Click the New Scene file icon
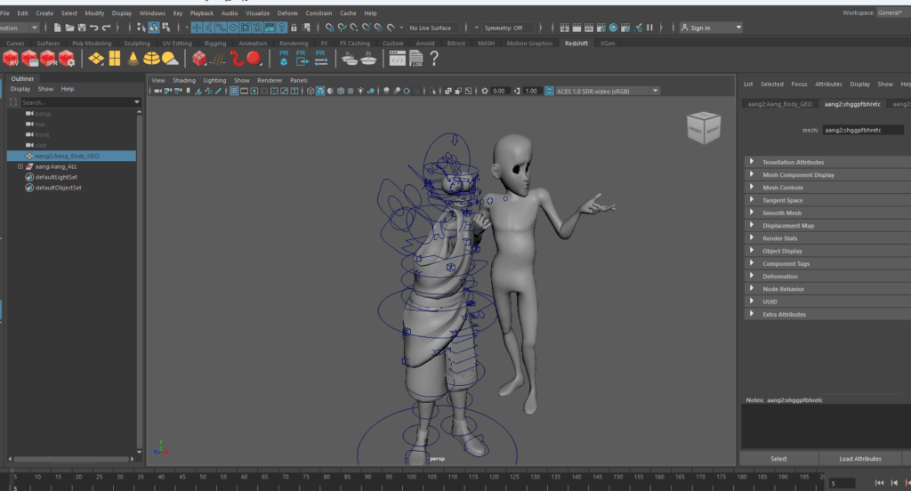 click(57, 28)
